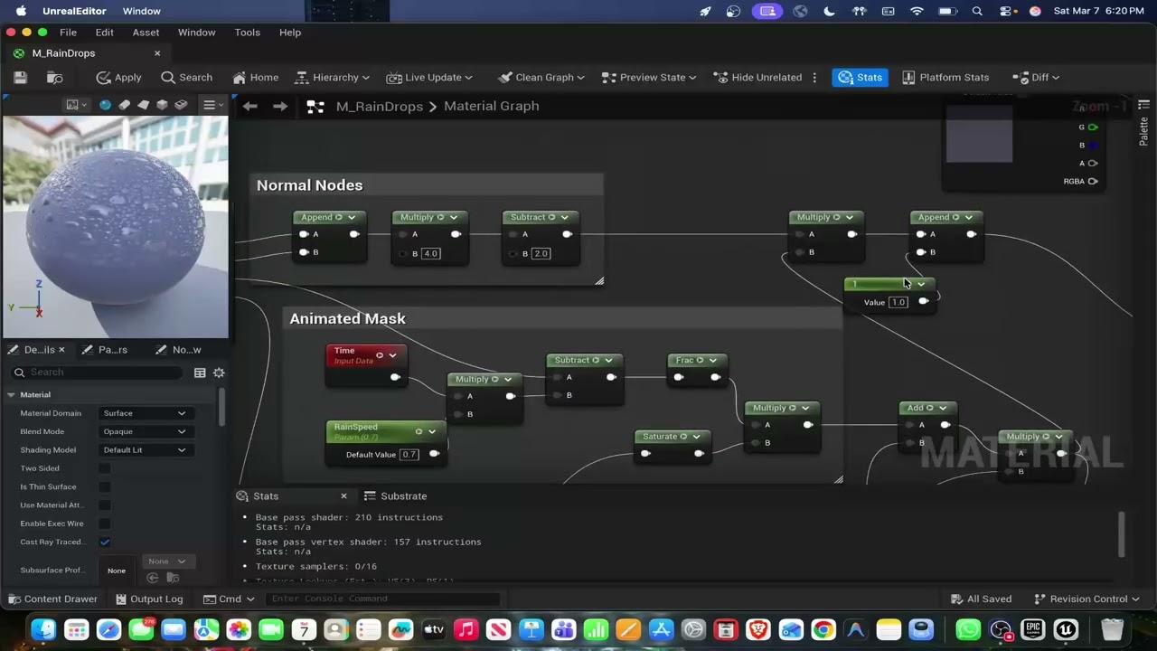This screenshot has width=1157, height=651.
Task: Click the M_RainDrops breadcrumb
Action: coord(380,107)
